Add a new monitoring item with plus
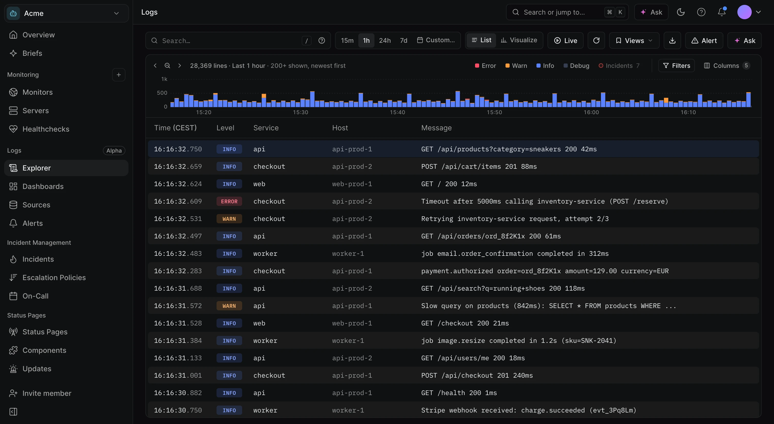This screenshot has height=424, width=774. tap(119, 75)
